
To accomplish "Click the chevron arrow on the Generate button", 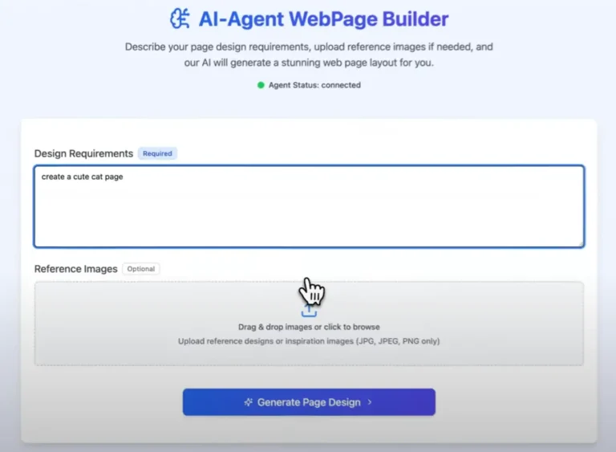I will coord(370,402).
